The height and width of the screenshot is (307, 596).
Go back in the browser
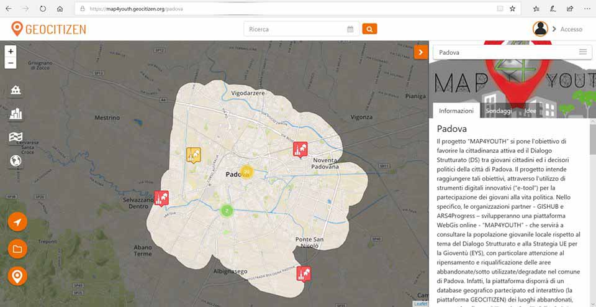[x=8, y=8]
